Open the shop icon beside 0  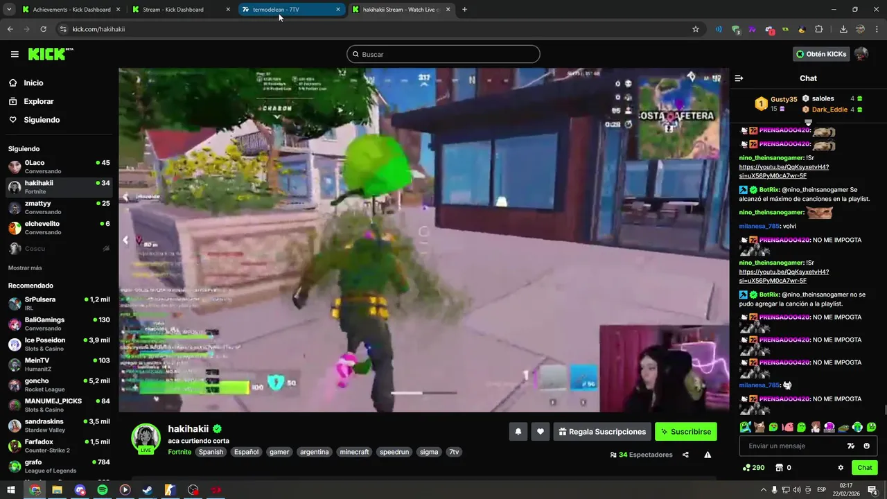[x=779, y=468]
